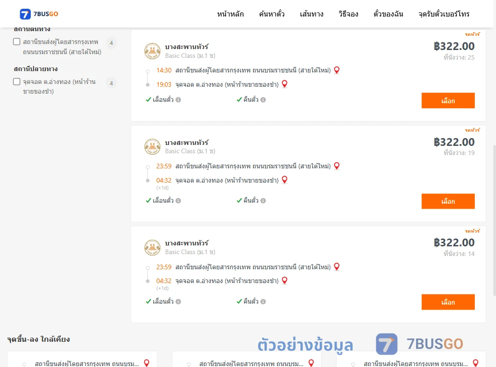Screen dimensions: 496x367
Task: Click price ฿322.00 on 25-seat trip
Action: click(454, 46)
